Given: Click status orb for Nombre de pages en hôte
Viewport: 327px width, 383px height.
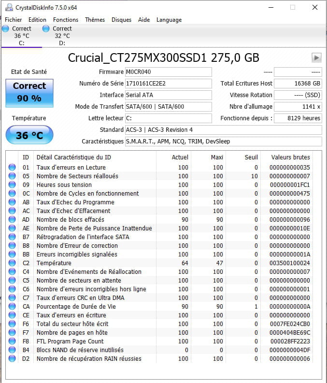Looking at the screenshot, I should 12,332.
